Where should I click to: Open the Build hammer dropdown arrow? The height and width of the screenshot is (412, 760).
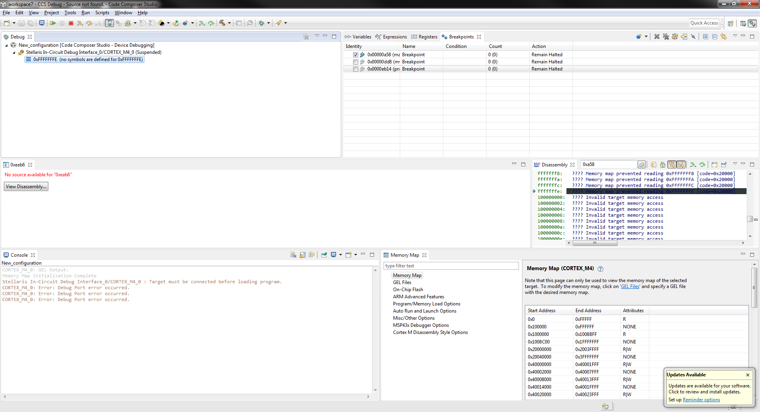tap(229, 23)
